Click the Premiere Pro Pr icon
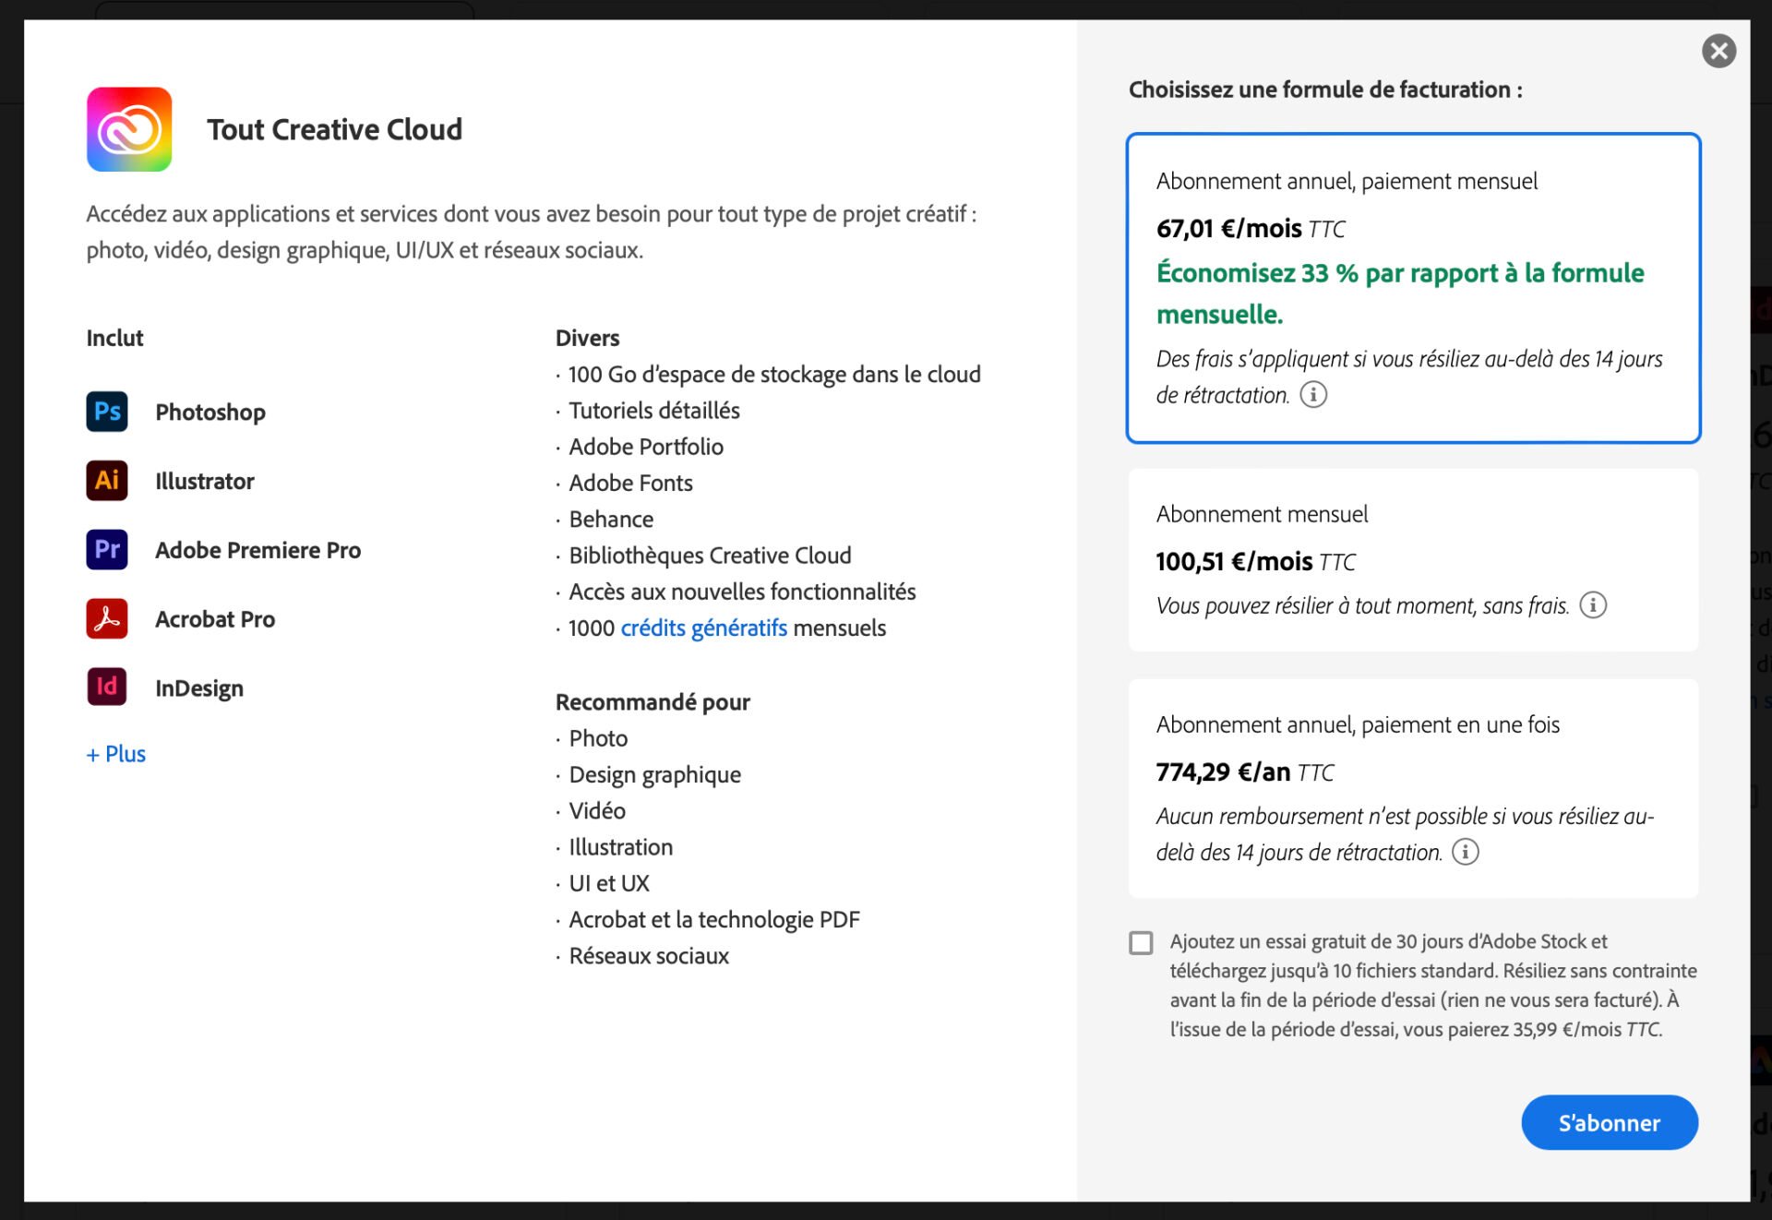This screenshot has width=1772, height=1220. (107, 549)
